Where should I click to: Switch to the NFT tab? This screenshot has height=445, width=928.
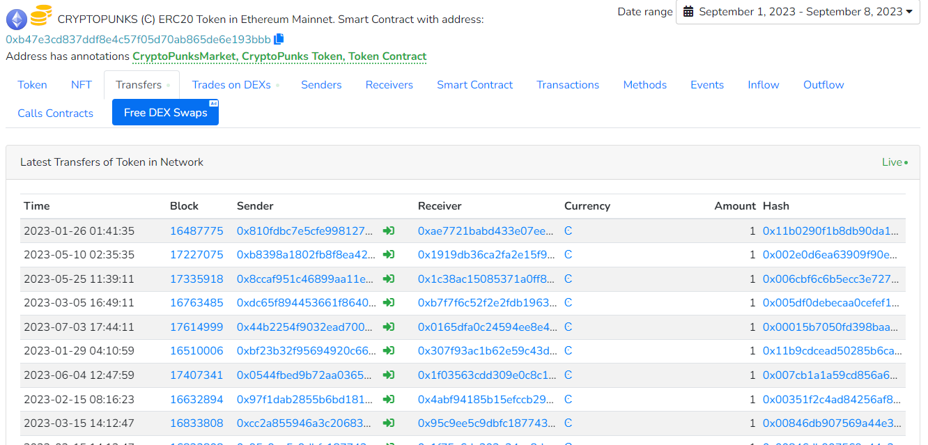[x=82, y=85]
